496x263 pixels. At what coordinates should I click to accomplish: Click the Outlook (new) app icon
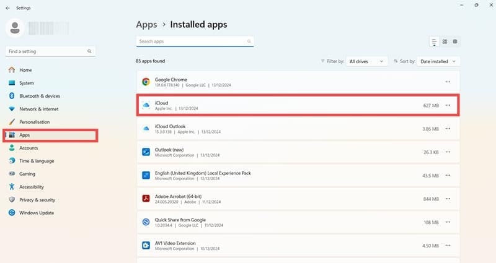(x=146, y=152)
